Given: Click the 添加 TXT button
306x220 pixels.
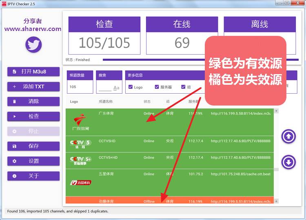Looking at the screenshot, I should pos(33,86).
